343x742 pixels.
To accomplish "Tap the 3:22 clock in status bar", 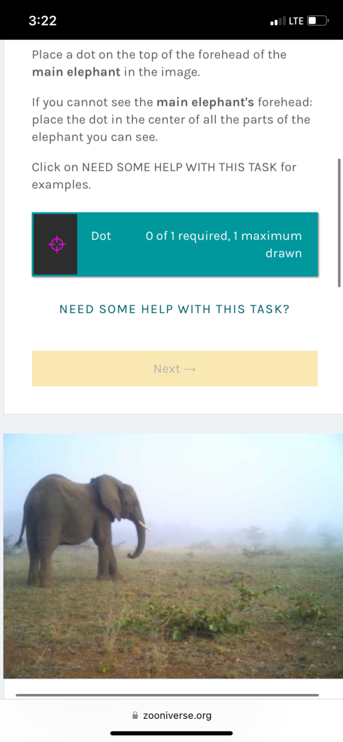I will (42, 20).
